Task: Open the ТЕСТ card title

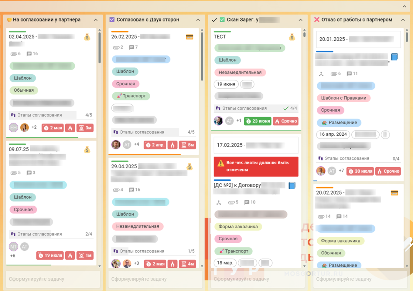Action: pos(220,37)
